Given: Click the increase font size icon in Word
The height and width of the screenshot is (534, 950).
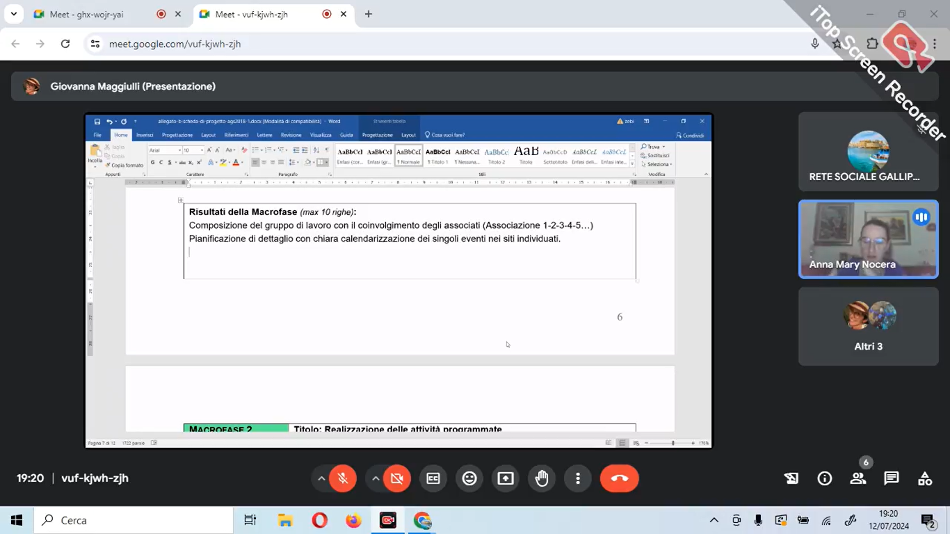Looking at the screenshot, I should coord(209,150).
